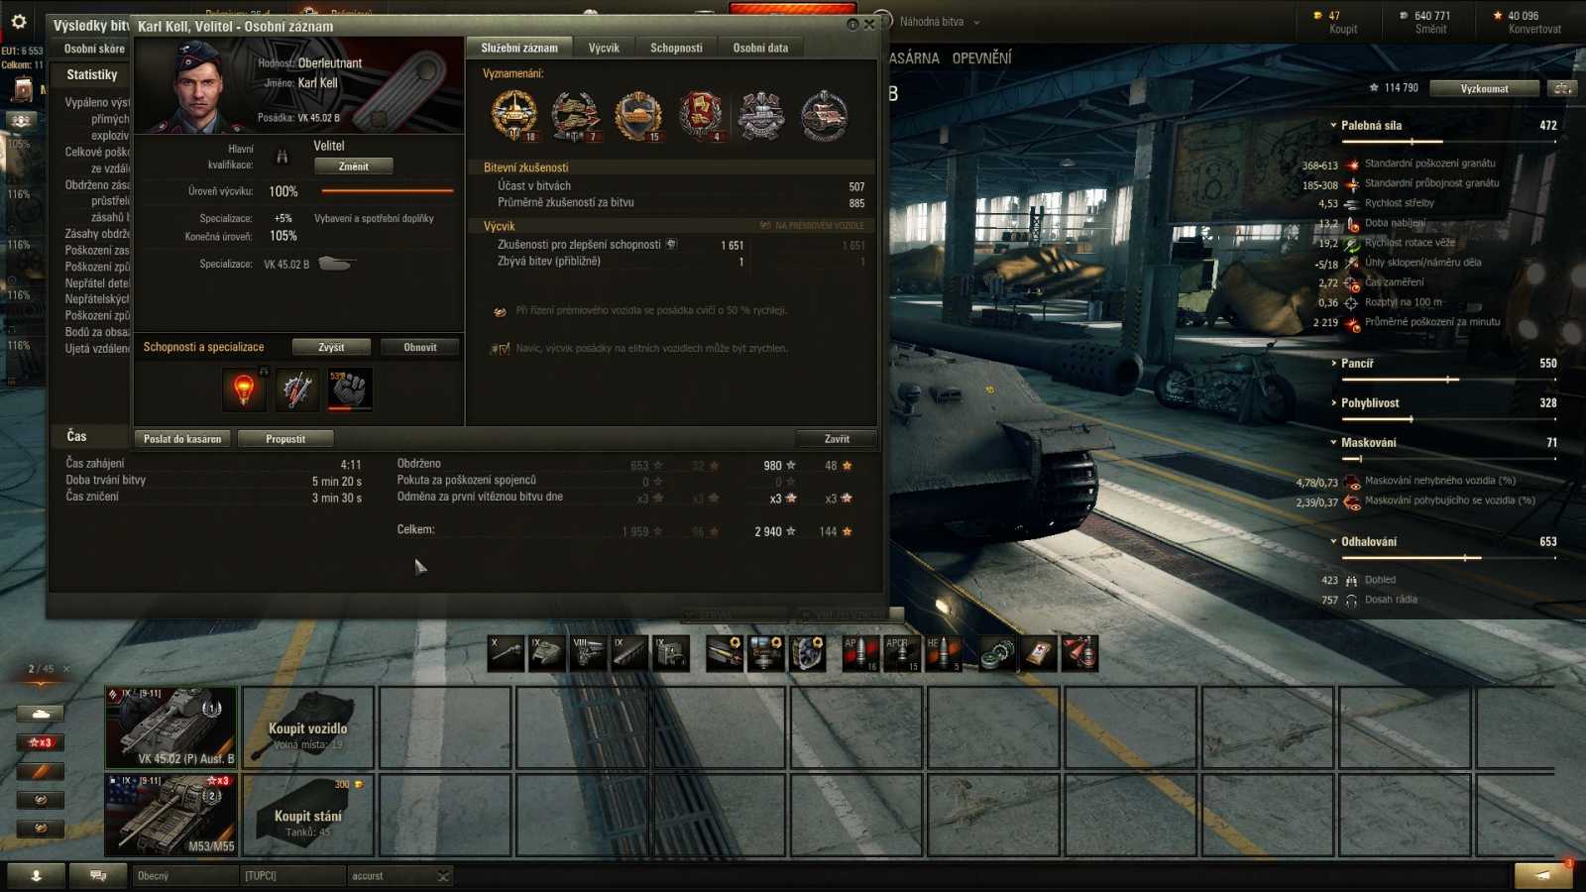The width and height of the screenshot is (1586, 892).
Task: Open the tier X gun module slot
Action: [506, 654]
